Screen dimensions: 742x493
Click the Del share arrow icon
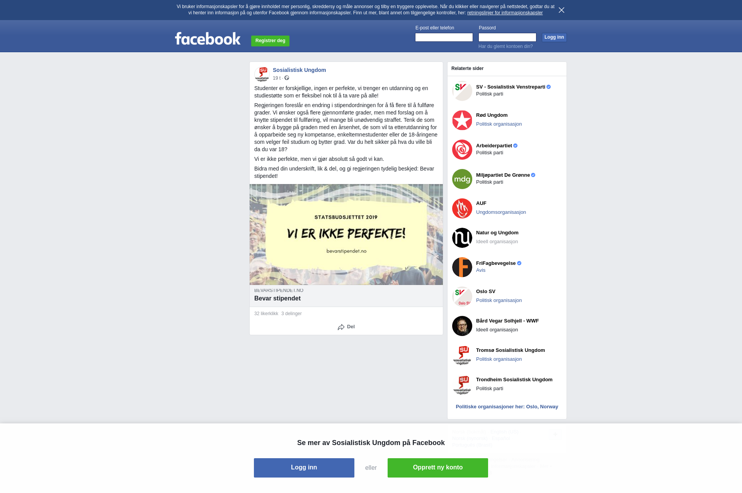click(341, 327)
